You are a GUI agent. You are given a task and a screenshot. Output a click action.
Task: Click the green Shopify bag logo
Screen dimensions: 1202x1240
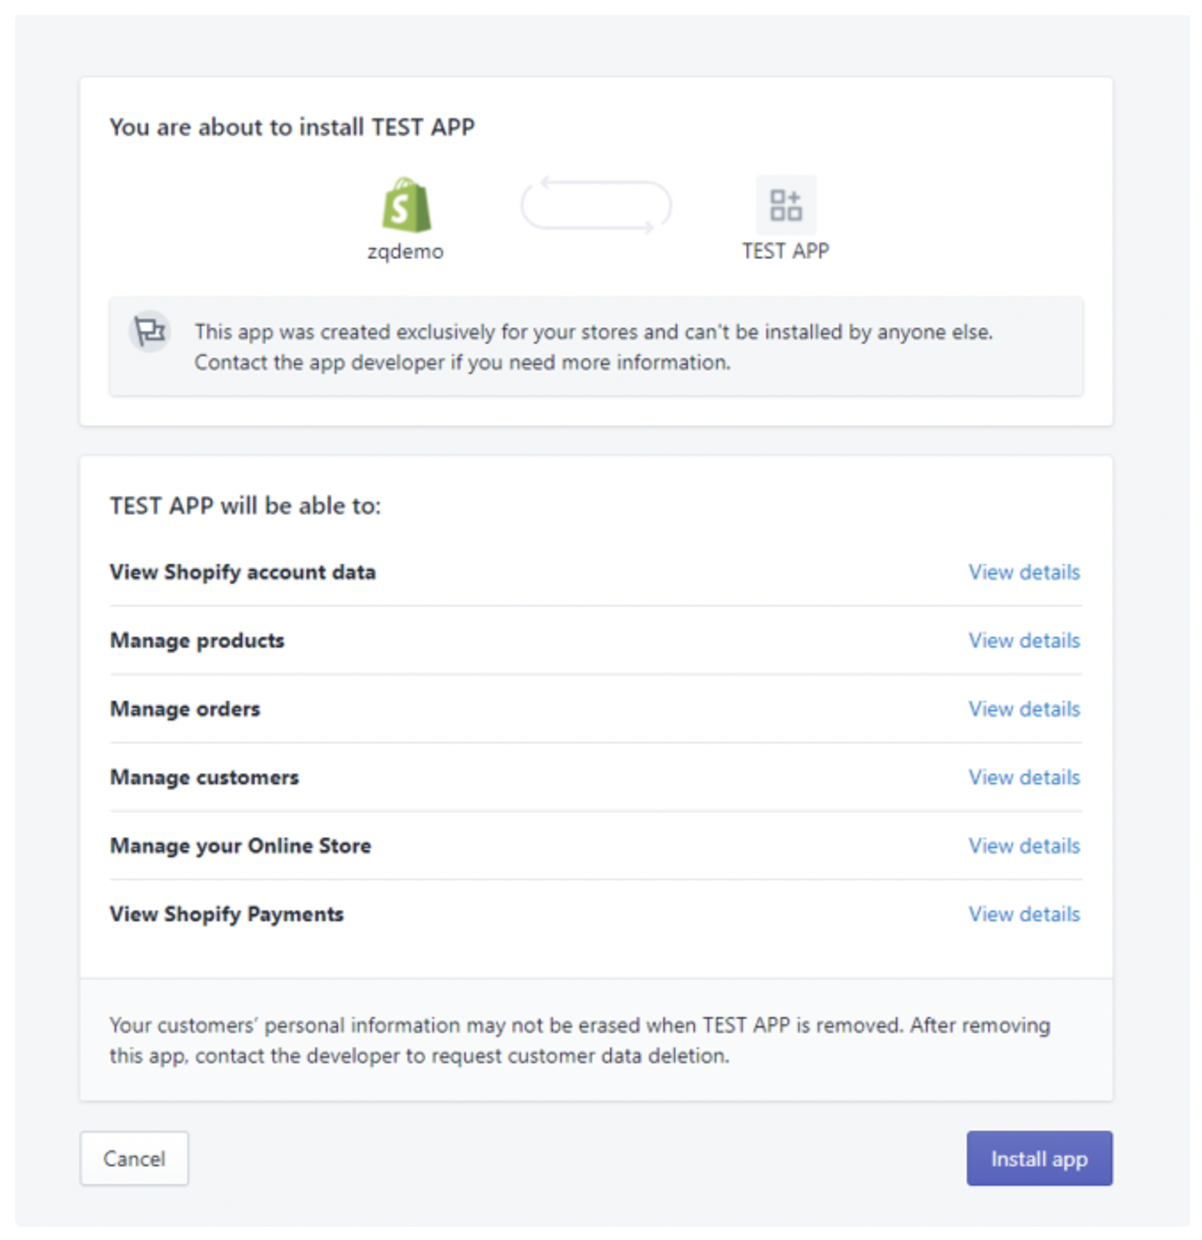(x=406, y=205)
